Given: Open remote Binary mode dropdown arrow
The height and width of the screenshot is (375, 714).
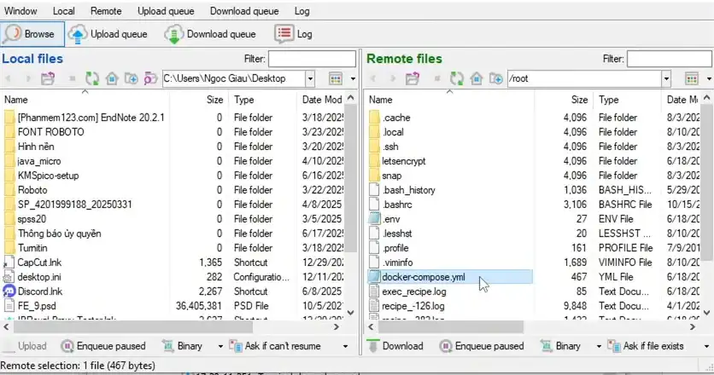Looking at the screenshot, I should 599,346.
